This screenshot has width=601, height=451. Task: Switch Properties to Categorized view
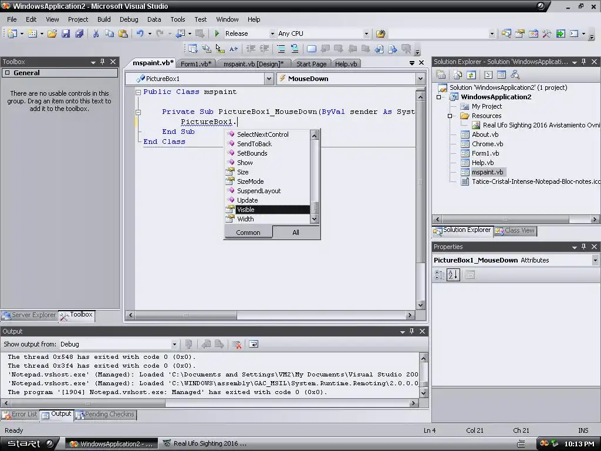(x=439, y=275)
